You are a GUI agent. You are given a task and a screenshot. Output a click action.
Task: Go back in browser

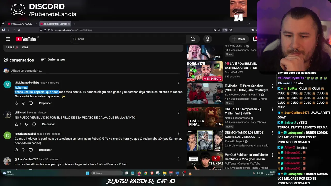pyautogui.click(x=9, y=30)
